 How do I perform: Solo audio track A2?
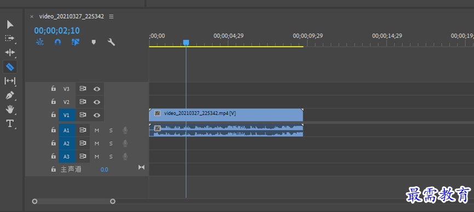(x=111, y=144)
